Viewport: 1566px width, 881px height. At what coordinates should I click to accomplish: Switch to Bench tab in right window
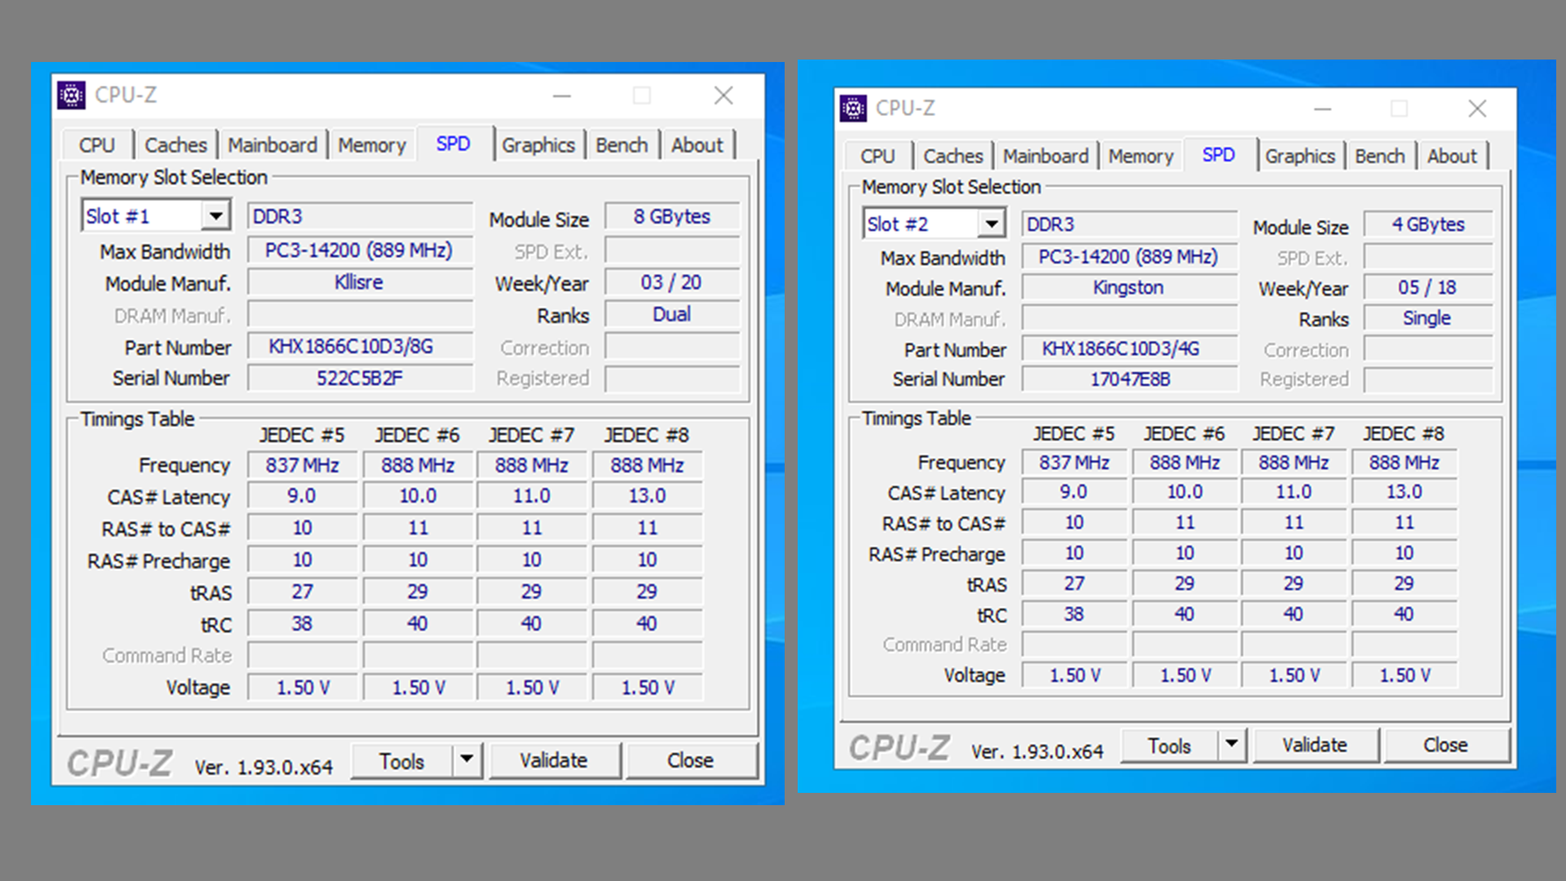[1380, 156]
